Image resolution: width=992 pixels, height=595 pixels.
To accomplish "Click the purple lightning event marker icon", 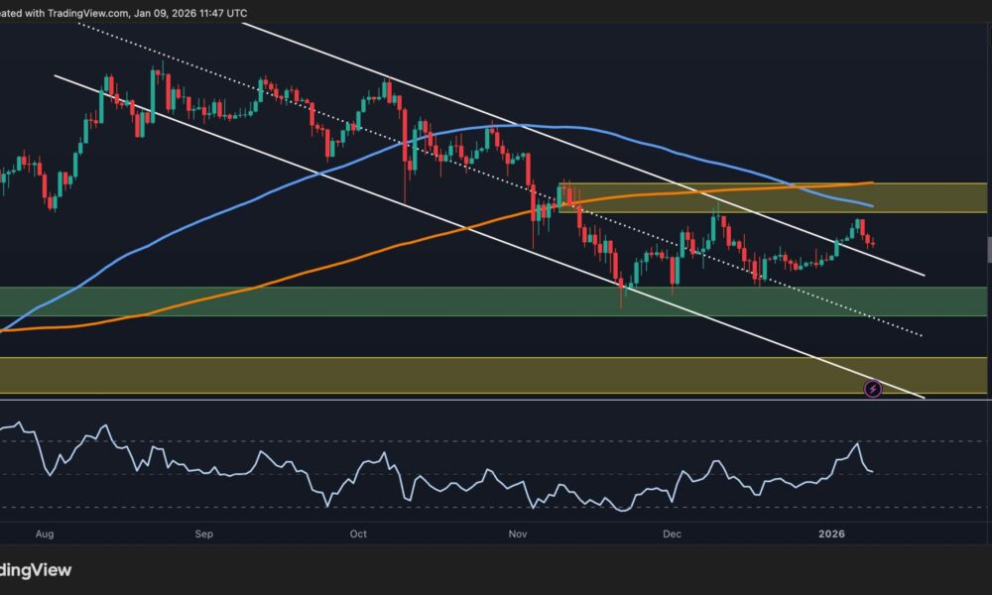I will point(871,389).
